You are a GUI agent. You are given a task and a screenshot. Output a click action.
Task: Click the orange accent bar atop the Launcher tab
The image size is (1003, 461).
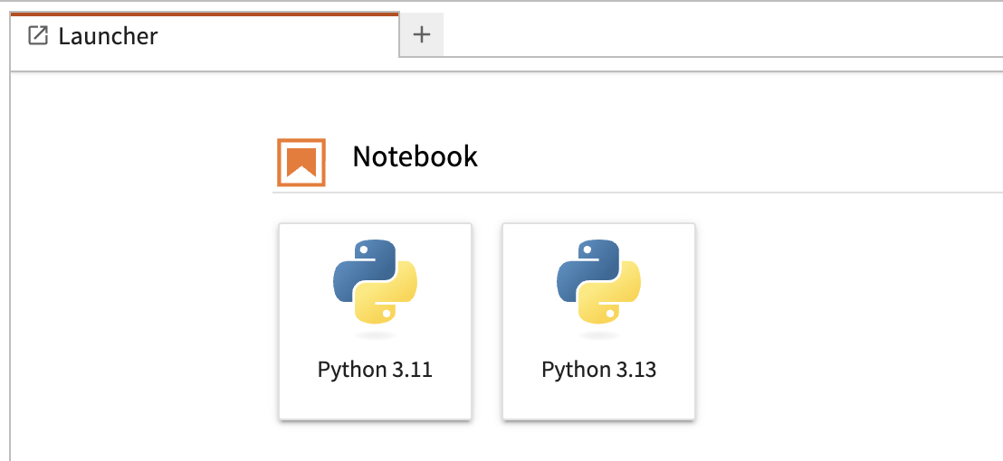pyautogui.click(x=204, y=14)
